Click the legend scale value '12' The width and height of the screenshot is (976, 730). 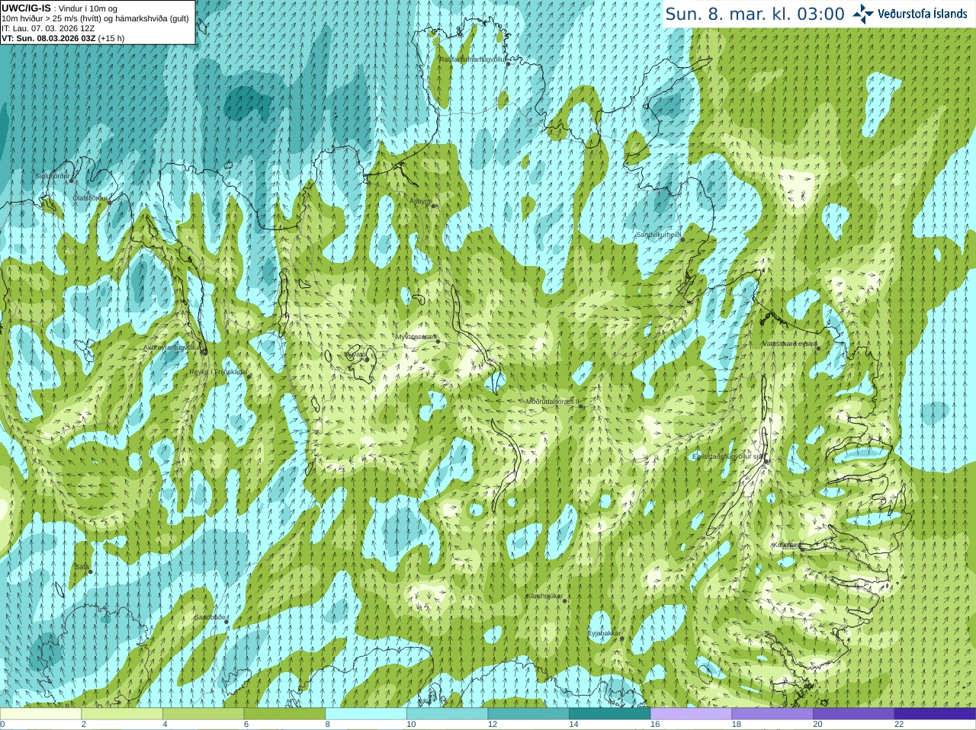[x=493, y=725]
